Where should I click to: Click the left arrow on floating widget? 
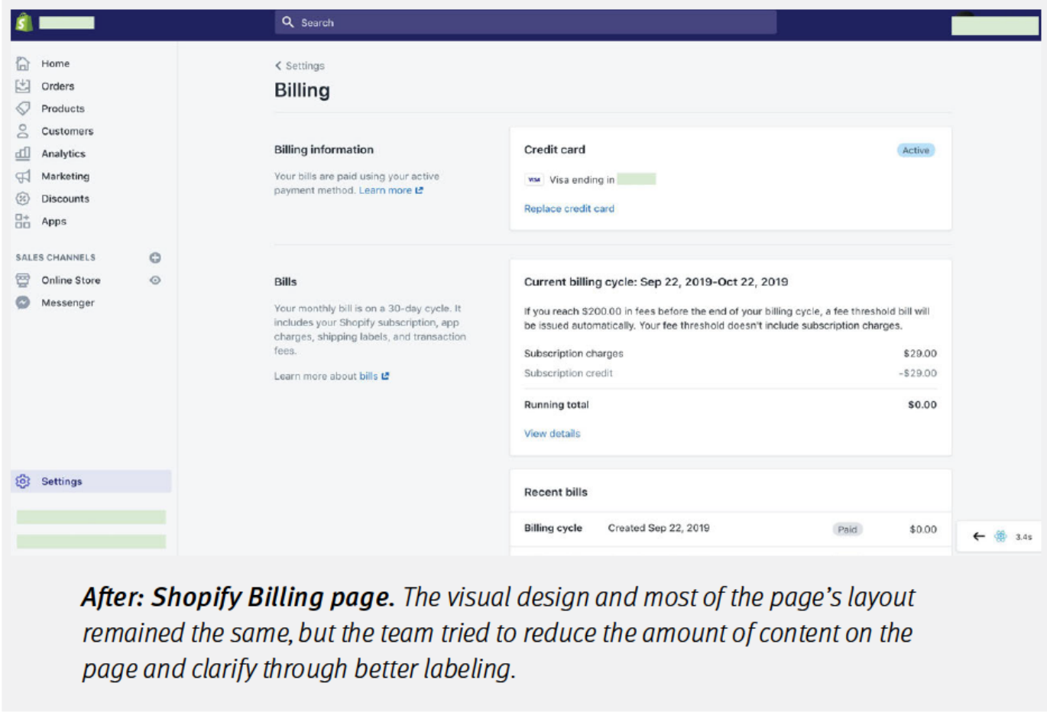point(978,536)
